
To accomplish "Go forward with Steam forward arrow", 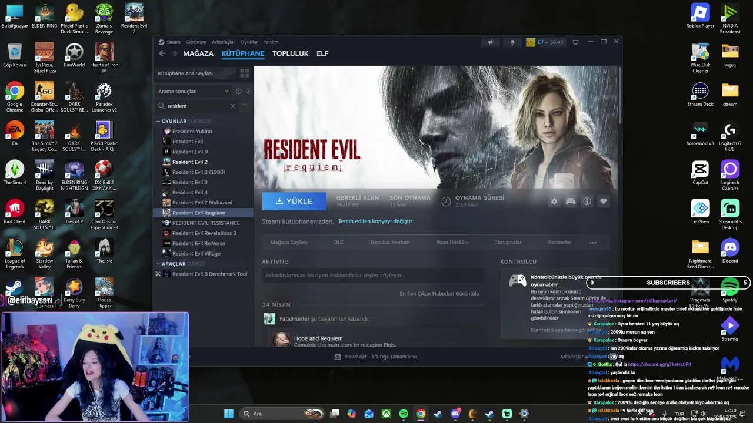I will [174, 53].
